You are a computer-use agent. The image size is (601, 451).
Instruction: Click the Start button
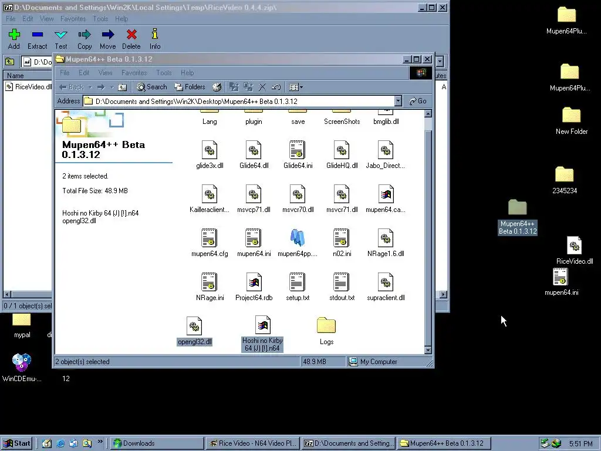click(17, 443)
